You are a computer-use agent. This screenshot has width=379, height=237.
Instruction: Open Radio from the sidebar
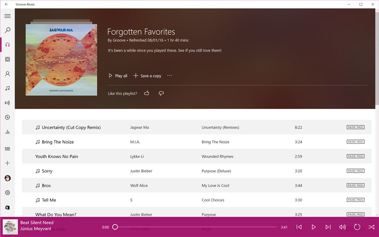pos(7,103)
